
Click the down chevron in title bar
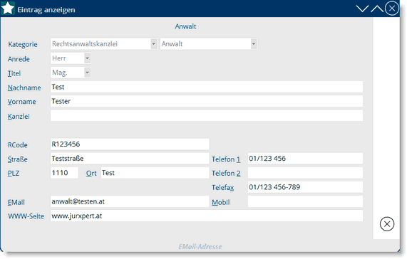[x=362, y=9]
